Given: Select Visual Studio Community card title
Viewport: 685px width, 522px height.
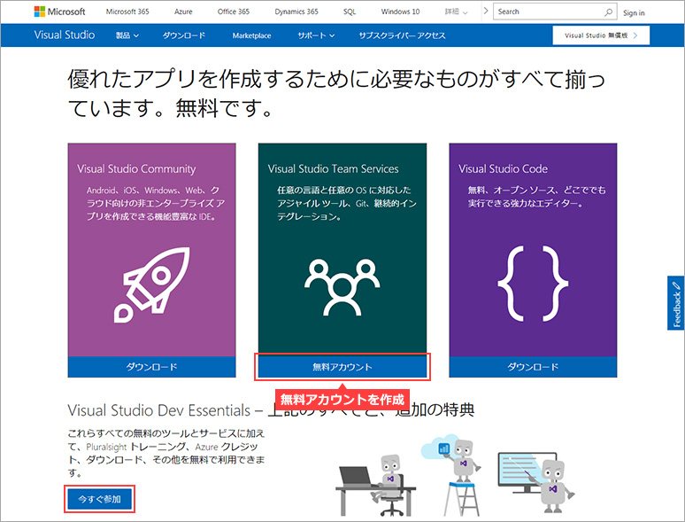Looking at the screenshot, I should coord(136,169).
